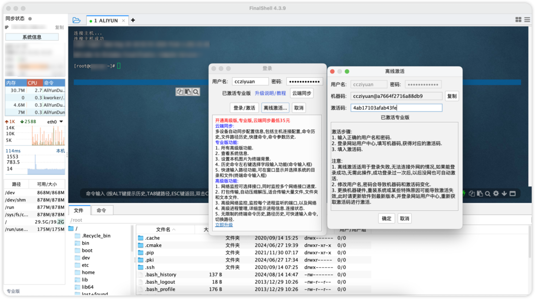Select lib64 folder in tree
Viewport: 535px width, 299px height.
pyautogui.click(x=84, y=287)
